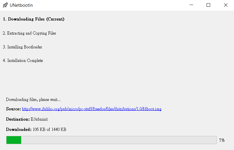234x150 pixels.
Task: Click the bold Destination label
Action: coord(18,119)
